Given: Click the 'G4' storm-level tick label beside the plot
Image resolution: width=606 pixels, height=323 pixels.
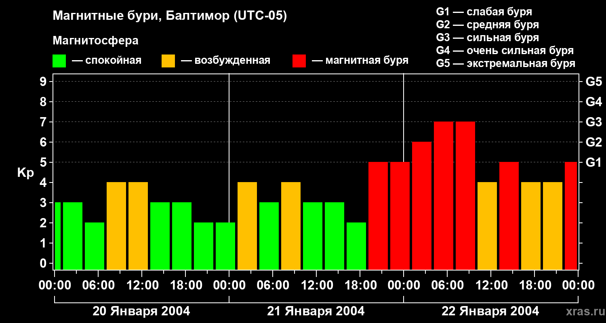Looking at the screenshot, I should click(593, 102).
